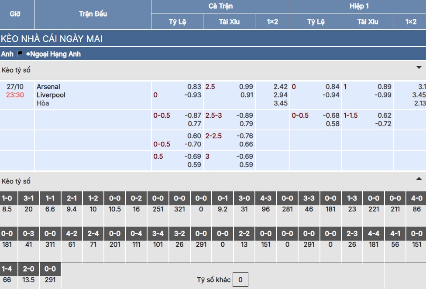This screenshot has width=426, height=289.
Task: Click the Trận Đấu column header
Action: 93,14
